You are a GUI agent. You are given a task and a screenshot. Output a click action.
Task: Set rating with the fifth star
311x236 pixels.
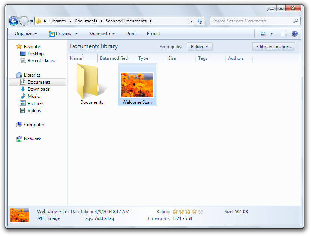200,211
